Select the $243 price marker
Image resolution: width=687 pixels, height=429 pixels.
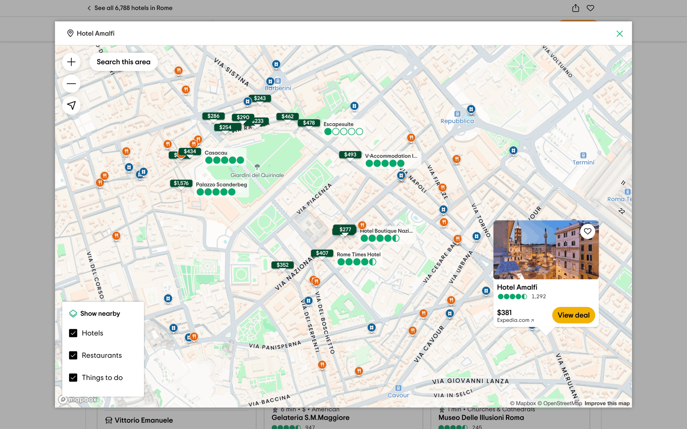tap(260, 98)
